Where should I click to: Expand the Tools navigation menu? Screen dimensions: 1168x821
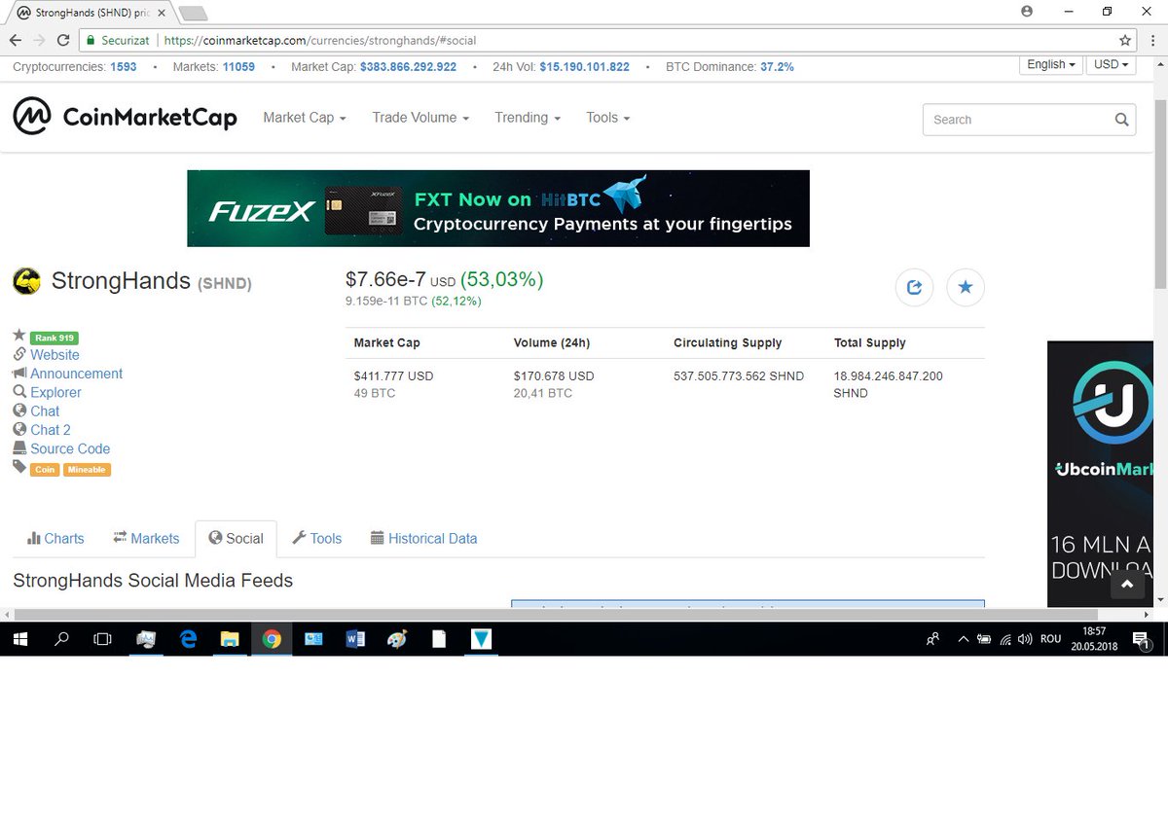(608, 118)
